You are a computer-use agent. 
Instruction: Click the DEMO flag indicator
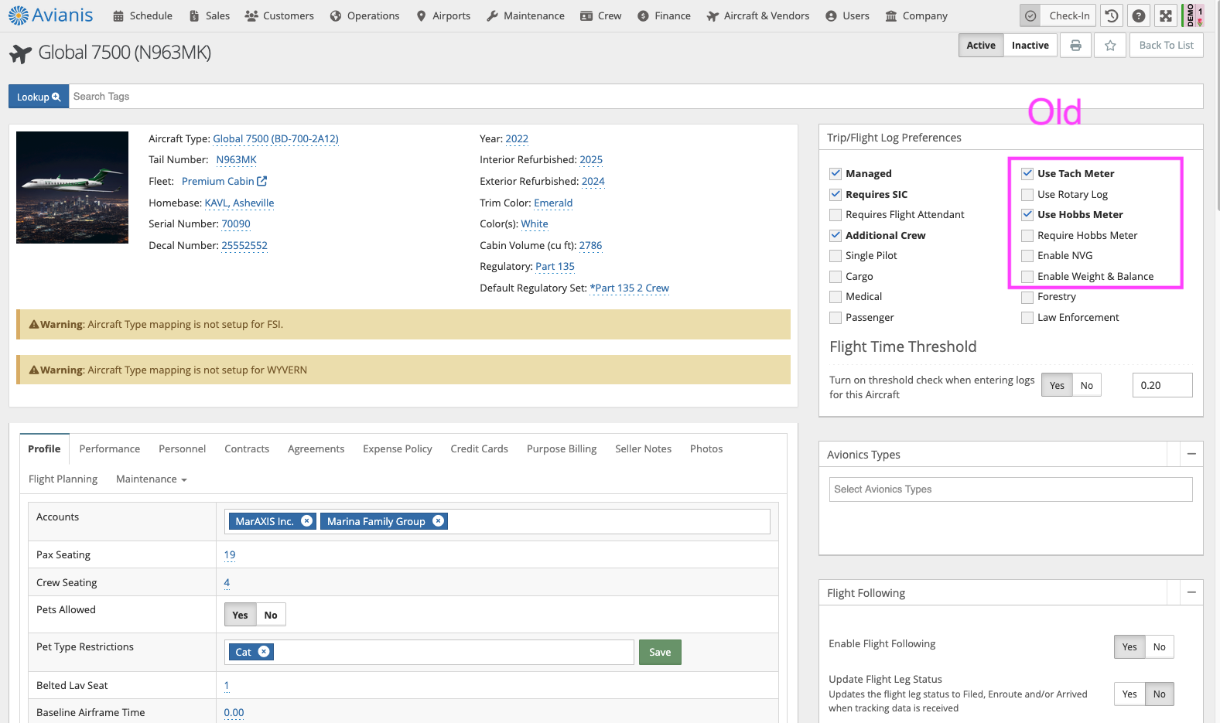[x=1194, y=15]
